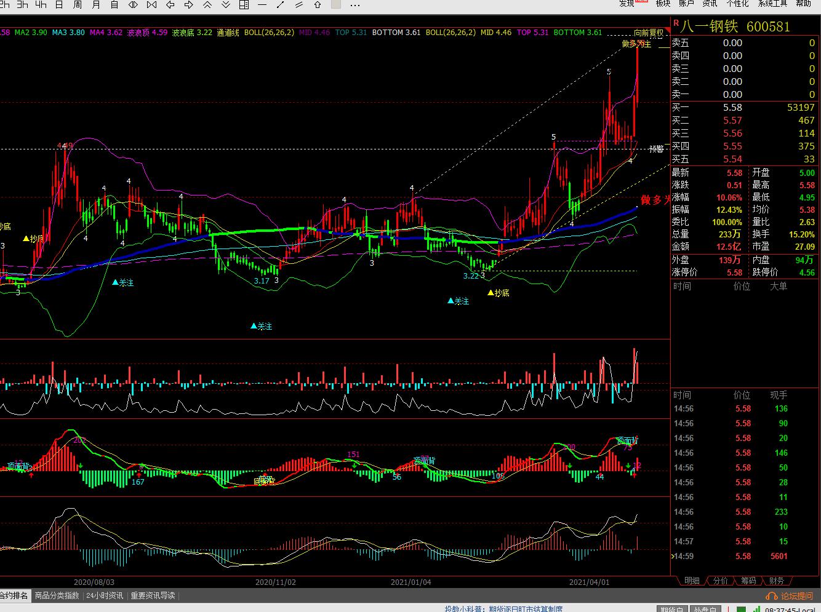Click the 2021/01/04 date axis label
The width and height of the screenshot is (821, 612).
tap(410, 581)
